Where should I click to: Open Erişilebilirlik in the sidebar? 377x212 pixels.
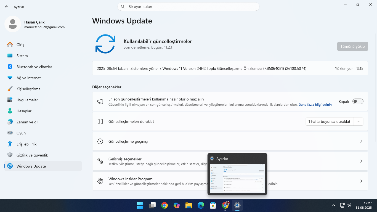[43, 144]
